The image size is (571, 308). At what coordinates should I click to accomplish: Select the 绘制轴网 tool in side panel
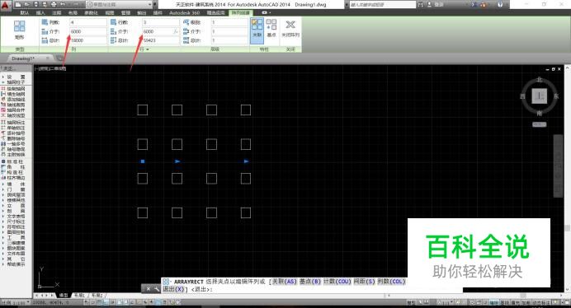13,89
